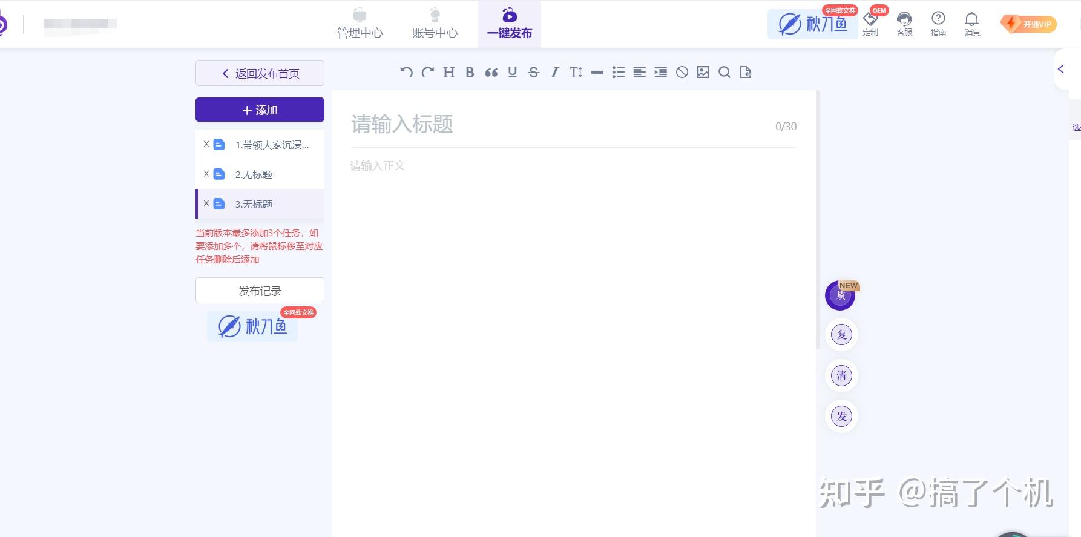Toggle strikethrough formatting
Image resolution: width=1081 pixels, height=537 pixels.
[533, 73]
